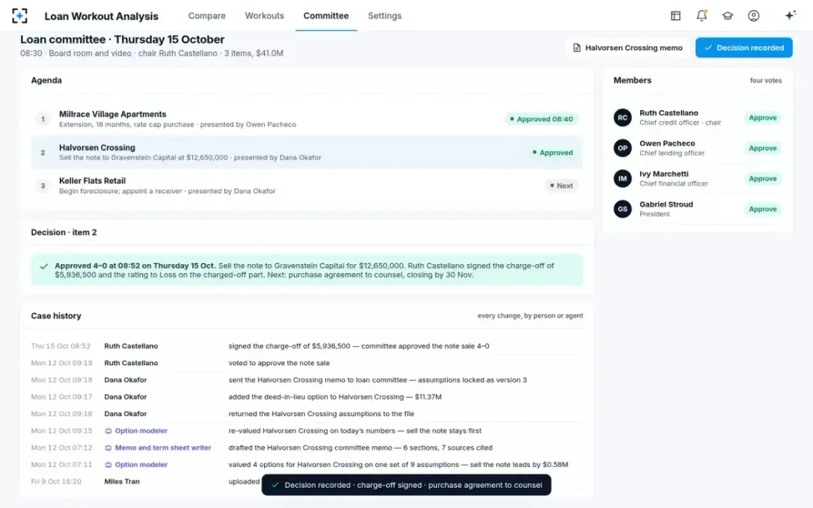
Task: Switch to the Compare tab
Action: [207, 16]
